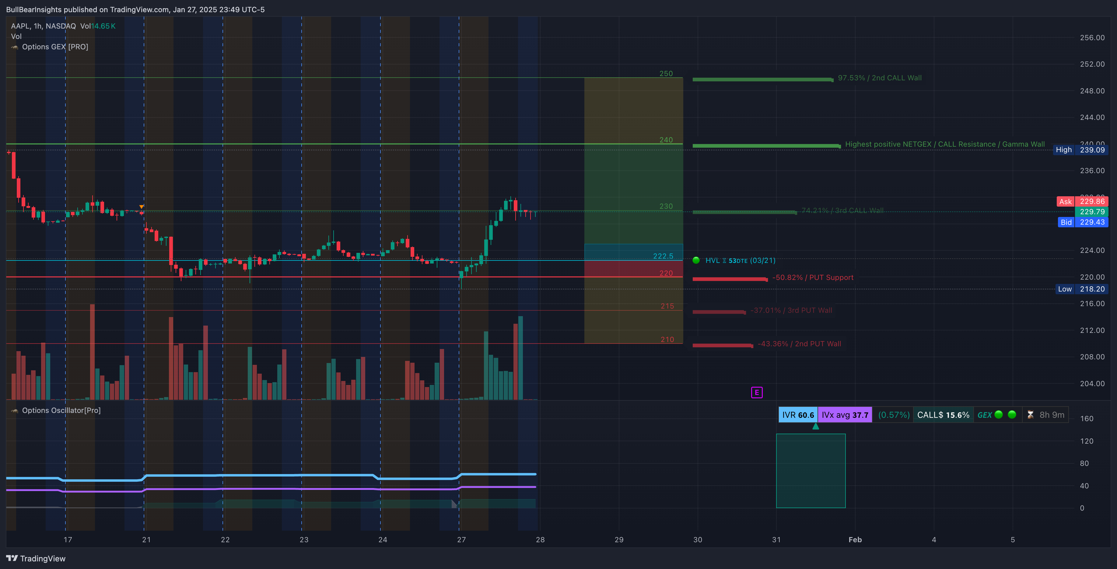1117x569 pixels.
Task: Click the 204.00 price scale label
Action: point(1092,383)
